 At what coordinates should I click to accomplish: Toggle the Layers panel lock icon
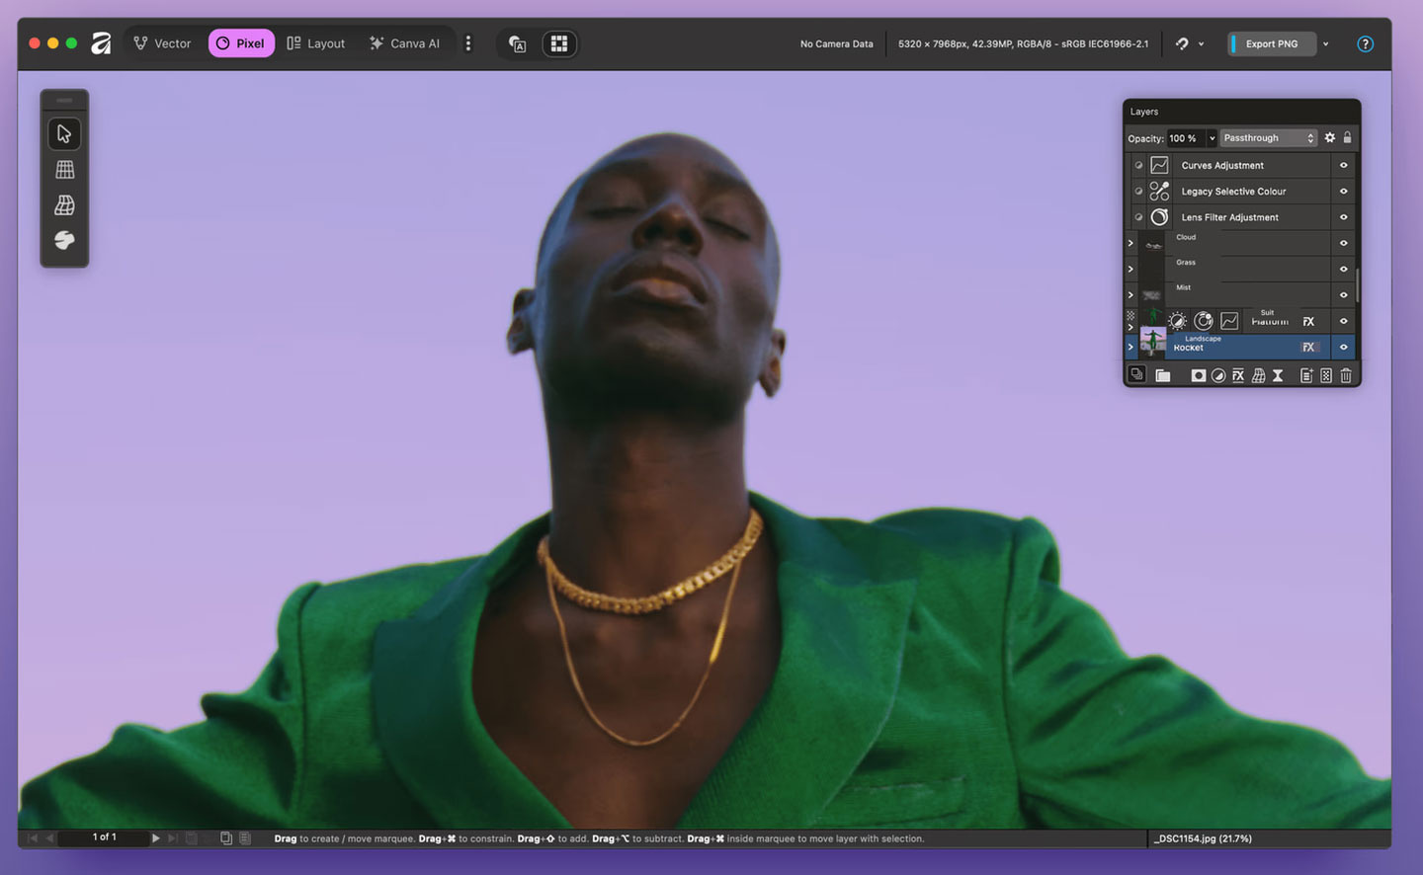1347,138
